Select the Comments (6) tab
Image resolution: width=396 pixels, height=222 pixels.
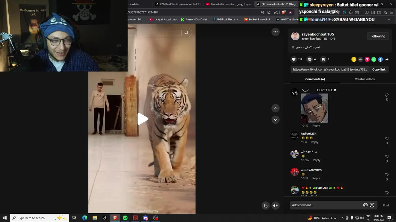click(315, 79)
